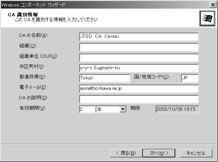
Task: Click the 電子メール address field
Action: tap(139, 89)
